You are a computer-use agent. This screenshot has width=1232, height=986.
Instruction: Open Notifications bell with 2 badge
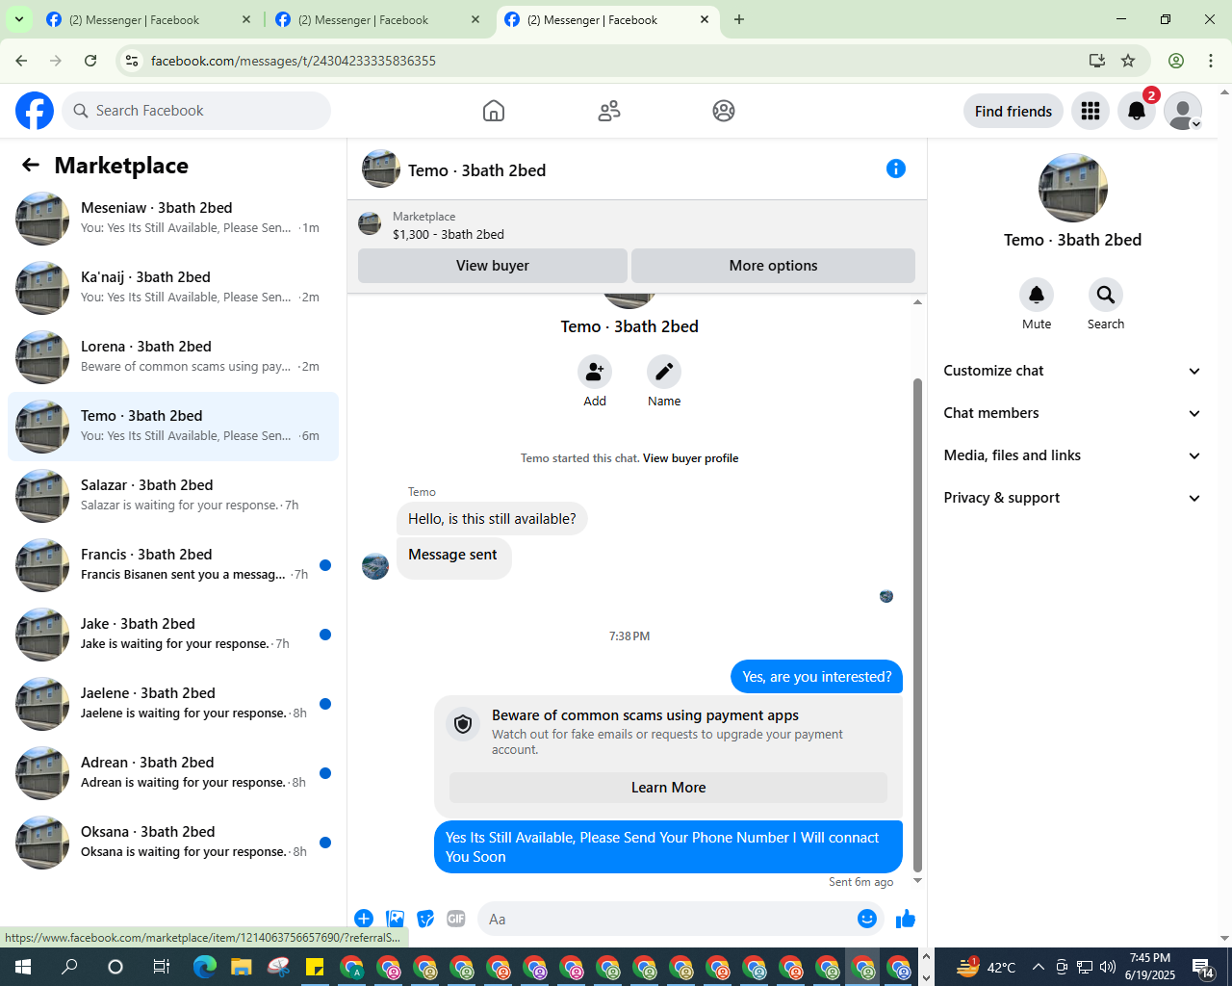tap(1137, 111)
